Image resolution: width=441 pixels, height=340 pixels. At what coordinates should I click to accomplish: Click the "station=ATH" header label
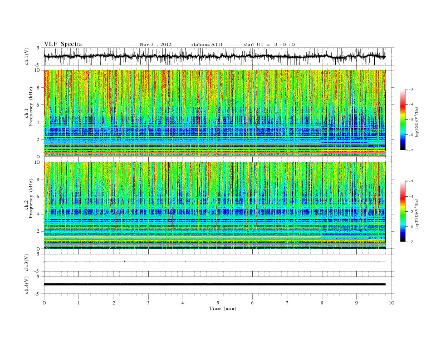[x=207, y=44]
